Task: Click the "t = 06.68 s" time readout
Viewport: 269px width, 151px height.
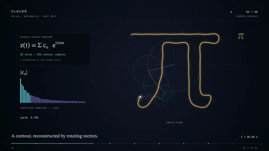Action: click(249, 137)
